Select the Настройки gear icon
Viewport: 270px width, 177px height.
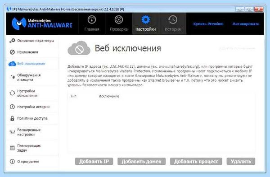pos(145,20)
